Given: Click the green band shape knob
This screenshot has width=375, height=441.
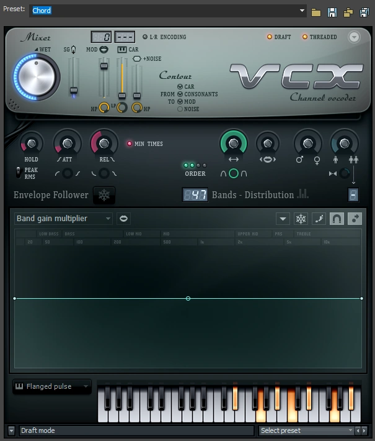Looking at the screenshot, I should click(234, 173).
